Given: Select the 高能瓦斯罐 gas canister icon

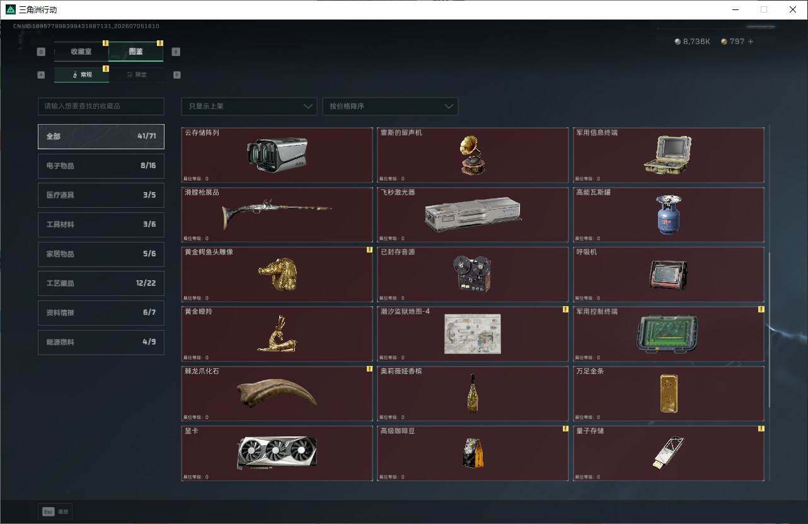Looking at the screenshot, I should (669, 215).
